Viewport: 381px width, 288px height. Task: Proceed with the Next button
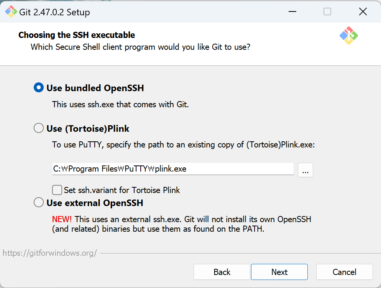pyautogui.click(x=279, y=272)
